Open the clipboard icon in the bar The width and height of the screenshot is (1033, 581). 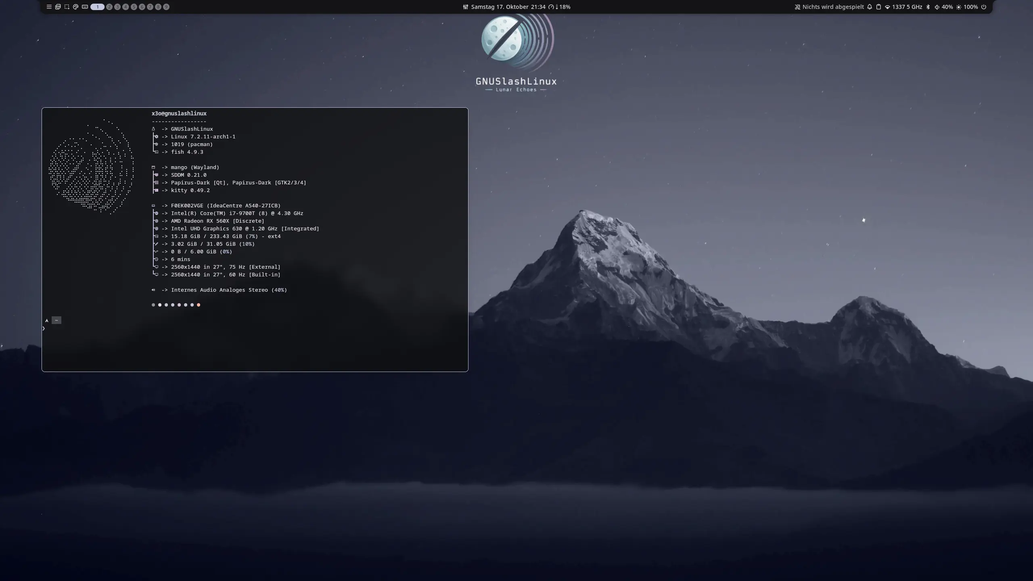coord(878,7)
